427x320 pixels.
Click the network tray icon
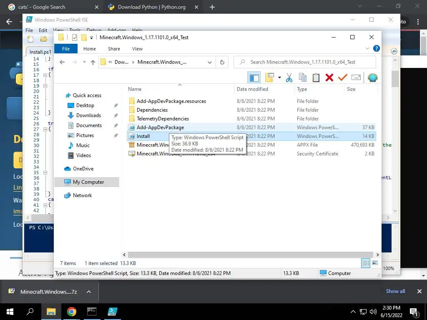tap(363, 312)
